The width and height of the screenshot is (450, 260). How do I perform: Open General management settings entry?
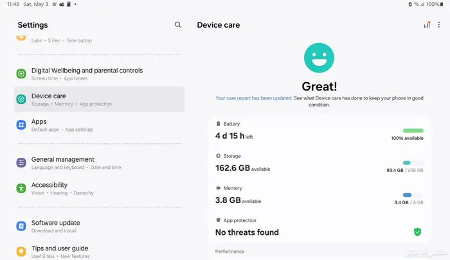[99, 163]
